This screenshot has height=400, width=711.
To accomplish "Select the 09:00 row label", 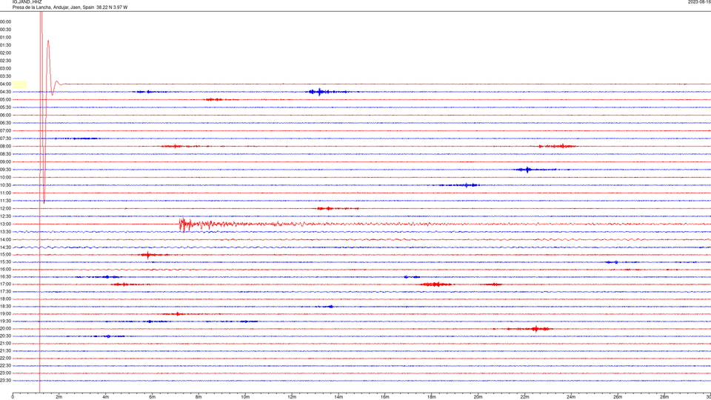I will pyautogui.click(x=5, y=162).
